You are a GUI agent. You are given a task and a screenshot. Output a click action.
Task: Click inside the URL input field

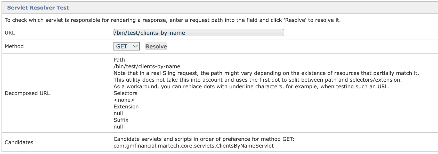[198, 33]
